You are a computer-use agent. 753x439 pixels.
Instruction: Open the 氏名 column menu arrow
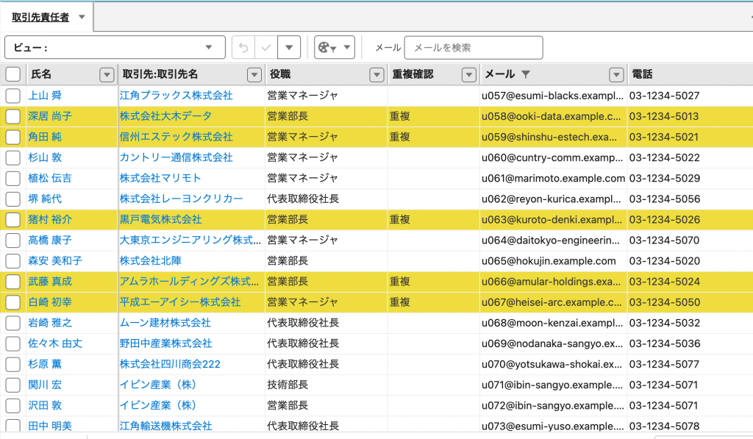107,74
